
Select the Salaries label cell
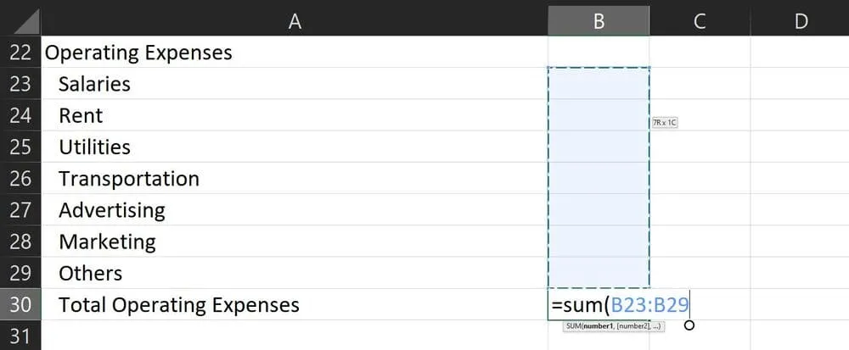[x=94, y=84]
